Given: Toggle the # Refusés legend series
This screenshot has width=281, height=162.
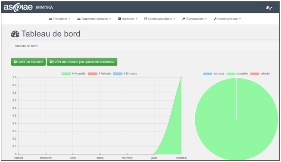Looking at the screenshot, I should click(99, 73).
